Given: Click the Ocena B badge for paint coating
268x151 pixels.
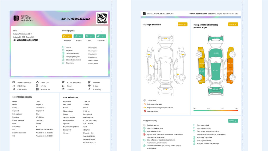Looking at the screenshot, I should tap(233, 24).
